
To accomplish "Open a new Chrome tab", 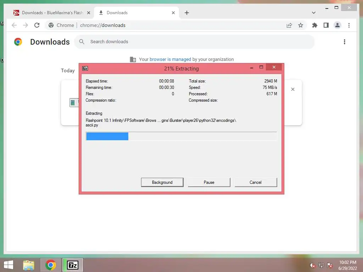I will tap(187, 13).
